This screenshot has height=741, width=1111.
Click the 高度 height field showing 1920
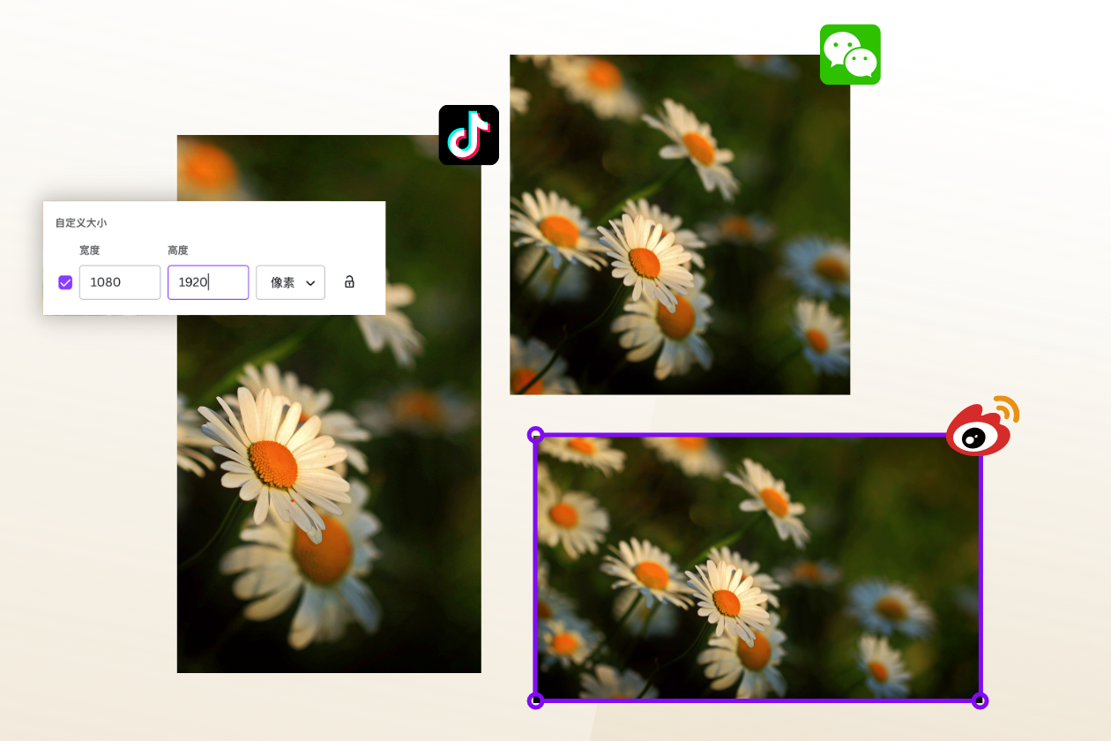(x=208, y=282)
